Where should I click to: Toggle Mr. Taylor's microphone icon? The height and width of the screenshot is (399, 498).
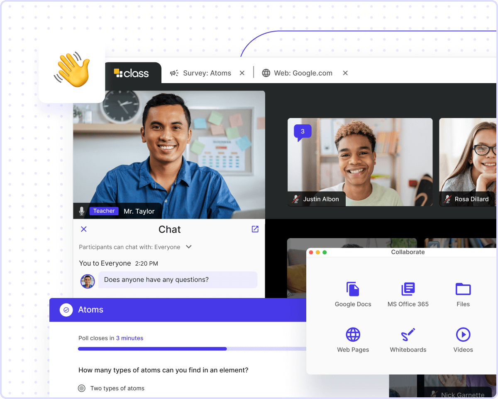coord(82,211)
